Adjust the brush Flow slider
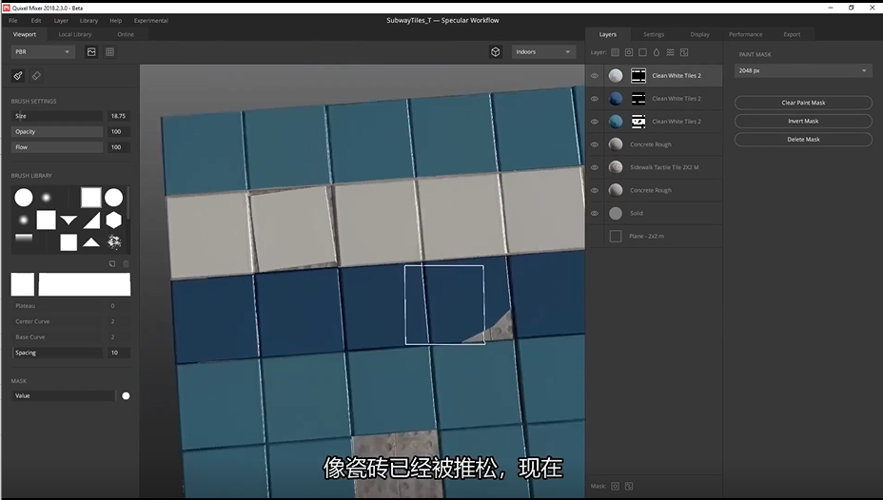The image size is (883, 500). 57,146
